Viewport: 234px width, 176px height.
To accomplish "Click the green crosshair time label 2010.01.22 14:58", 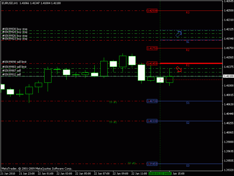I will (x=160, y=174).
